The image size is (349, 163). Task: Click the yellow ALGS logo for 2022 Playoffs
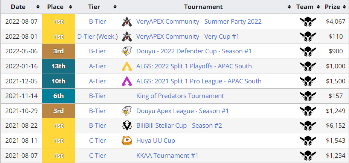point(127,66)
